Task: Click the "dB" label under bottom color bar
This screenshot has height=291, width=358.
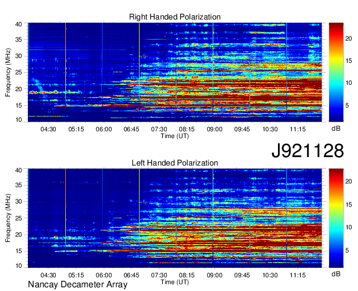Action: 336,274
